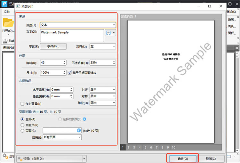Open horizontal offset alignment dropdown

click(103, 89)
